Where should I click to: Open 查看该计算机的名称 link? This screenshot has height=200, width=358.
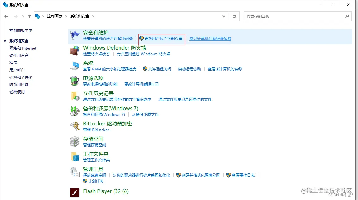tap(225, 69)
